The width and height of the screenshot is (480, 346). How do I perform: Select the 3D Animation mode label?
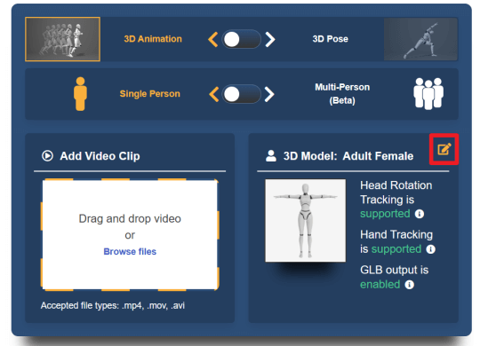click(x=153, y=39)
